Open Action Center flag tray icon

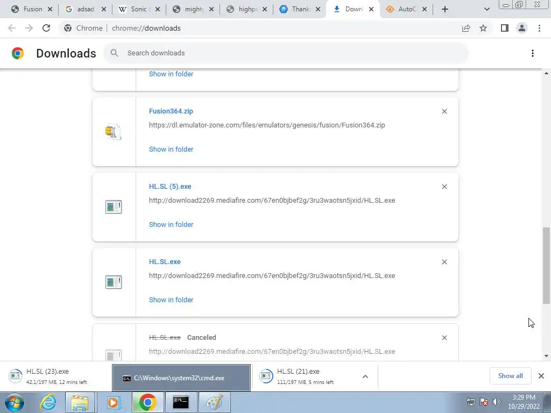[x=484, y=402]
